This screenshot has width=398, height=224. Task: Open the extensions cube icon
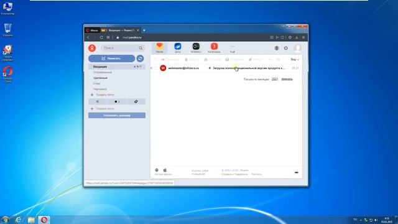(x=290, y=37)
